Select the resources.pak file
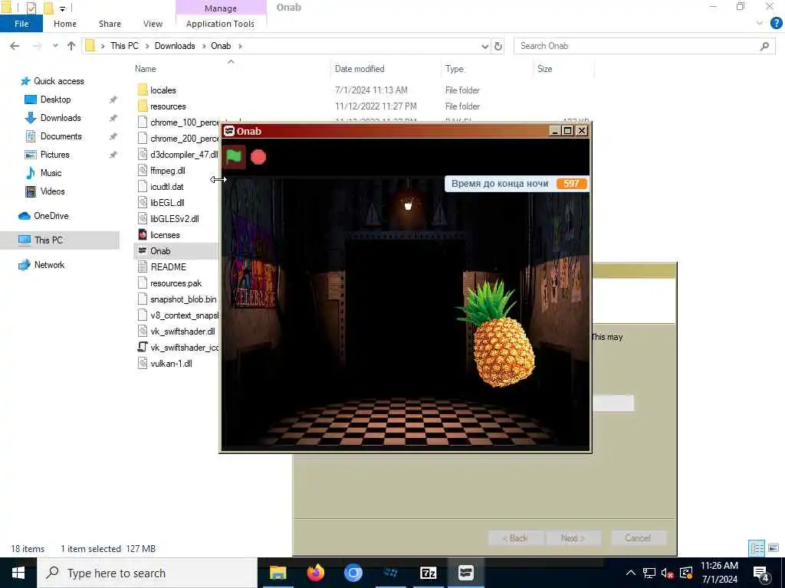This screenshot has width=785, height=588. point(176,283)
